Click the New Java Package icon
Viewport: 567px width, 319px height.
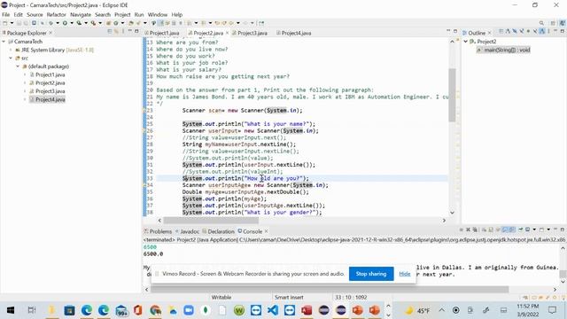(108, 23)
